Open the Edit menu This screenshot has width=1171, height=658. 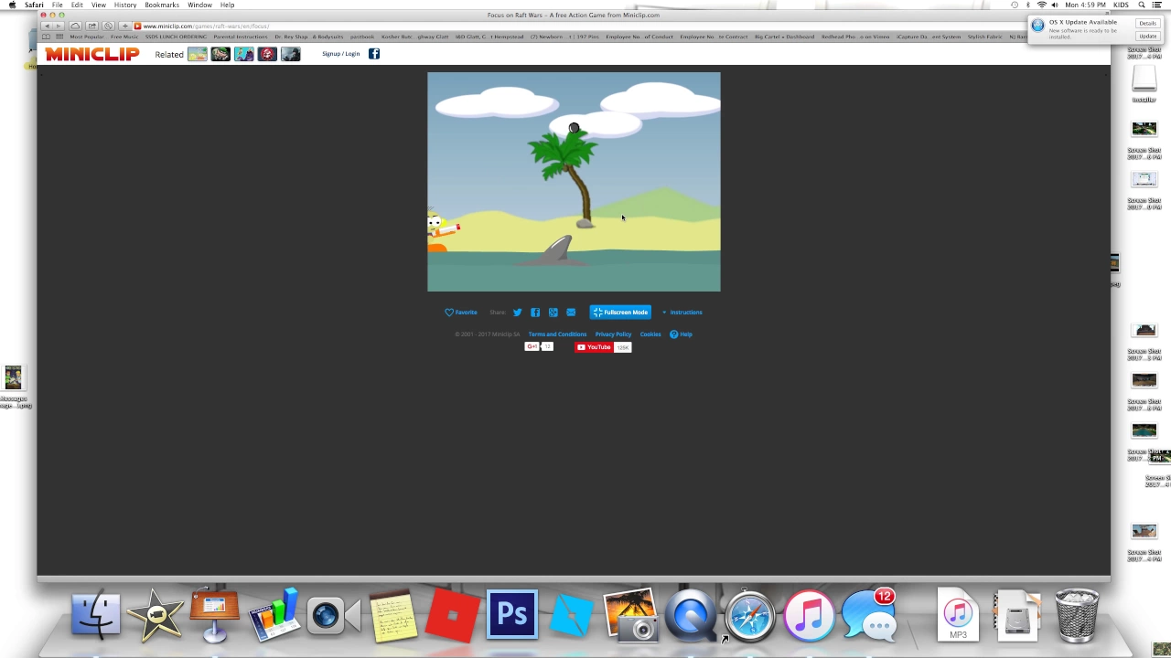77,5
